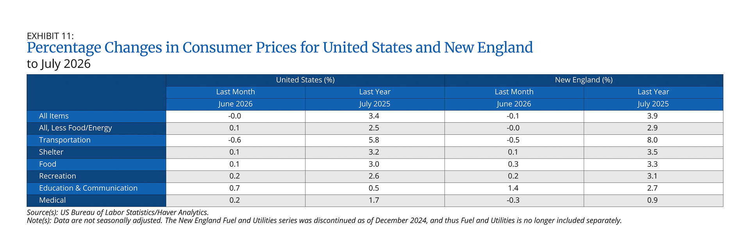
Task: Click the Recreation row label
Action: pos(57,176)
